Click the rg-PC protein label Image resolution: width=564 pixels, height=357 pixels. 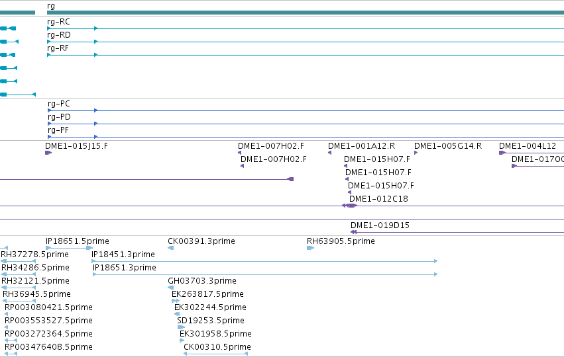click(x=59, y=104)
